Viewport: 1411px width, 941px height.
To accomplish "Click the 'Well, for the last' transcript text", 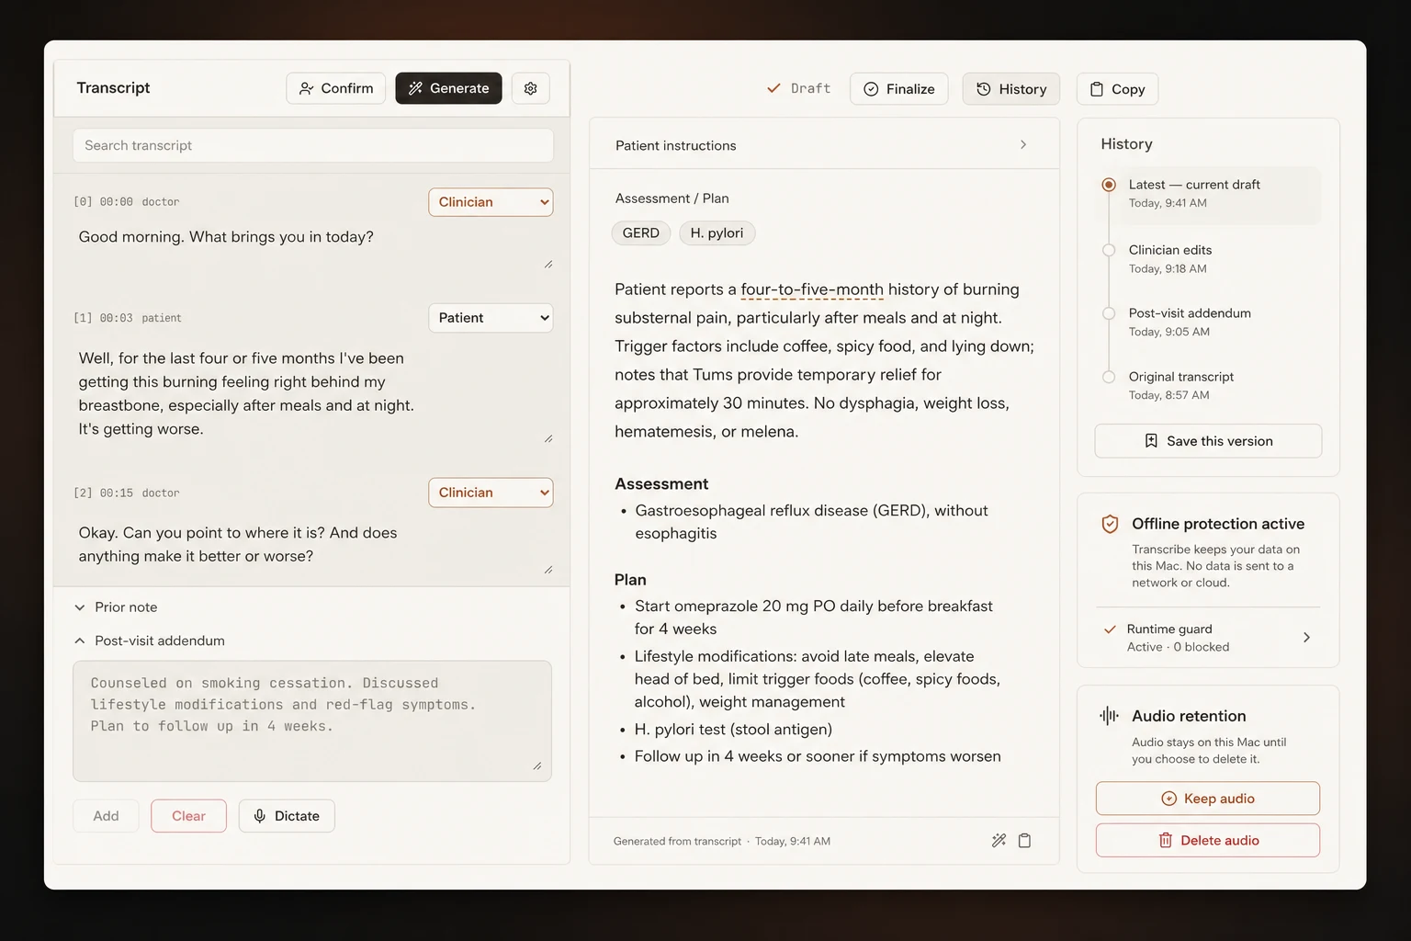I will click(x=246, y=393).
